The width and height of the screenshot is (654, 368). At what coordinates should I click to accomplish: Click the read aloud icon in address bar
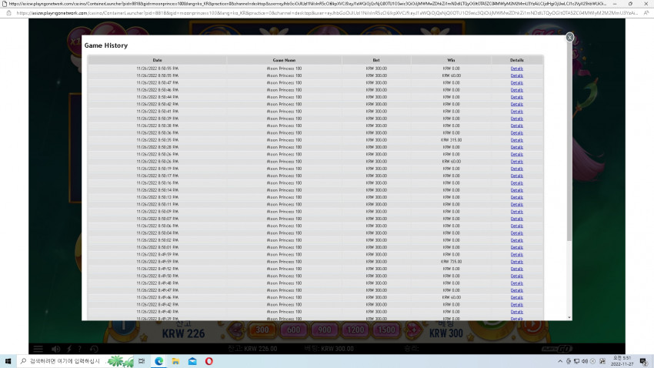pos(646,13)
